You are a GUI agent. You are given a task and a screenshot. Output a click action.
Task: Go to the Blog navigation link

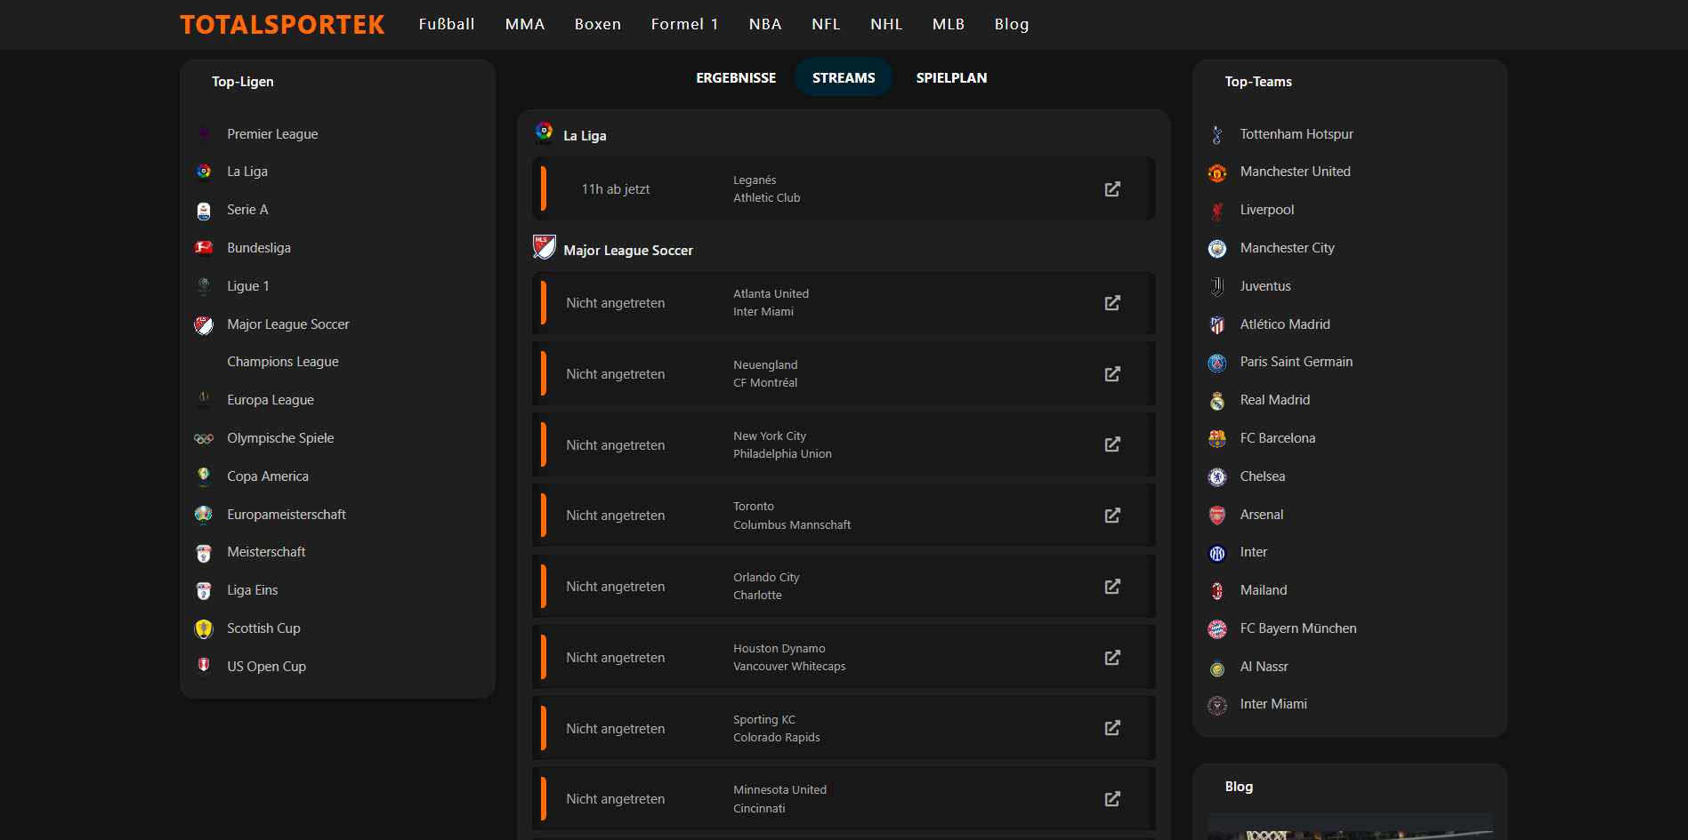point(1011,24)
